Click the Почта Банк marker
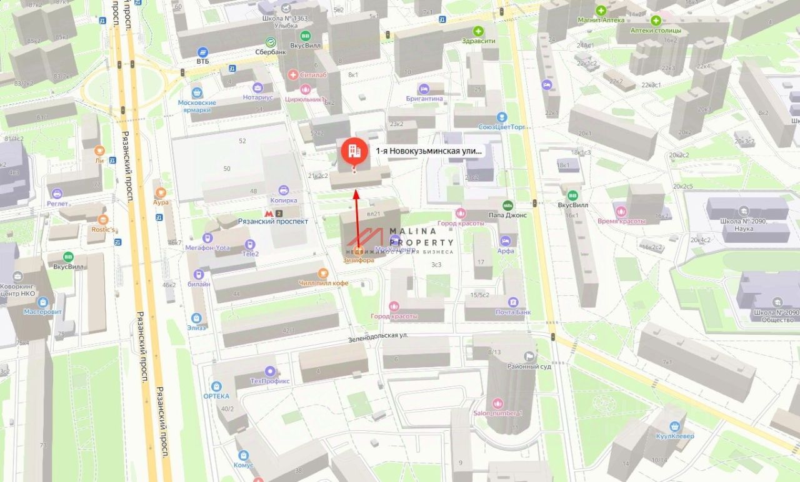The height and width of the screenshot is (482, 800). coord(513,302)
